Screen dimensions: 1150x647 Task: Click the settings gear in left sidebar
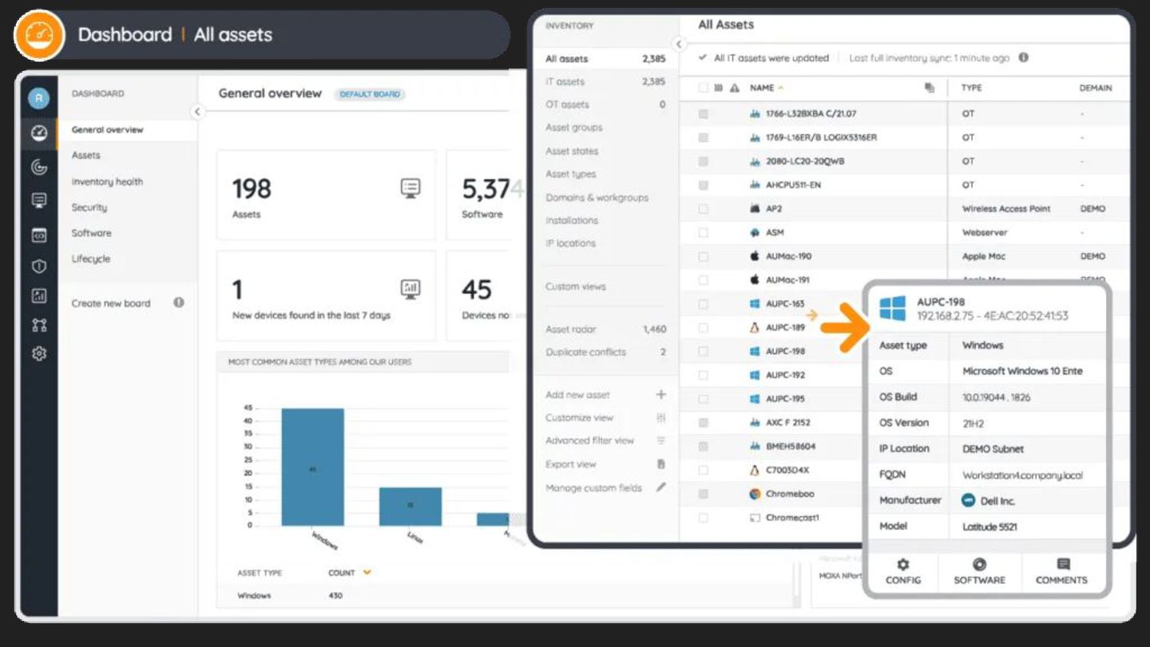(39, 353)
